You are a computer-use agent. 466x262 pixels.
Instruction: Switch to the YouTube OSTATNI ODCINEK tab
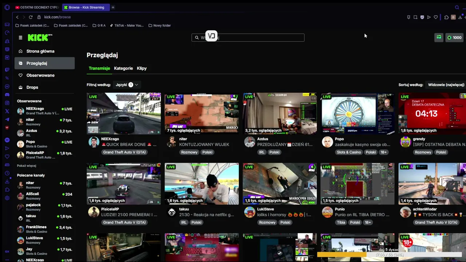point(37,7)
